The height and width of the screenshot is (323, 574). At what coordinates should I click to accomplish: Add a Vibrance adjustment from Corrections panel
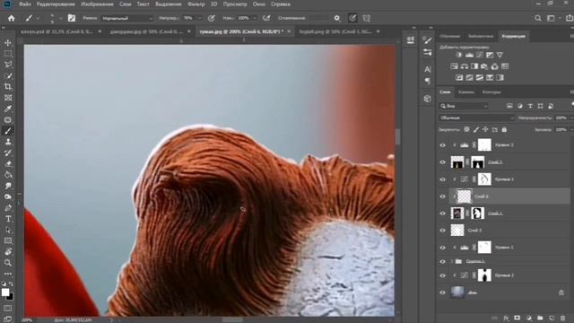[x=500, y=55]
